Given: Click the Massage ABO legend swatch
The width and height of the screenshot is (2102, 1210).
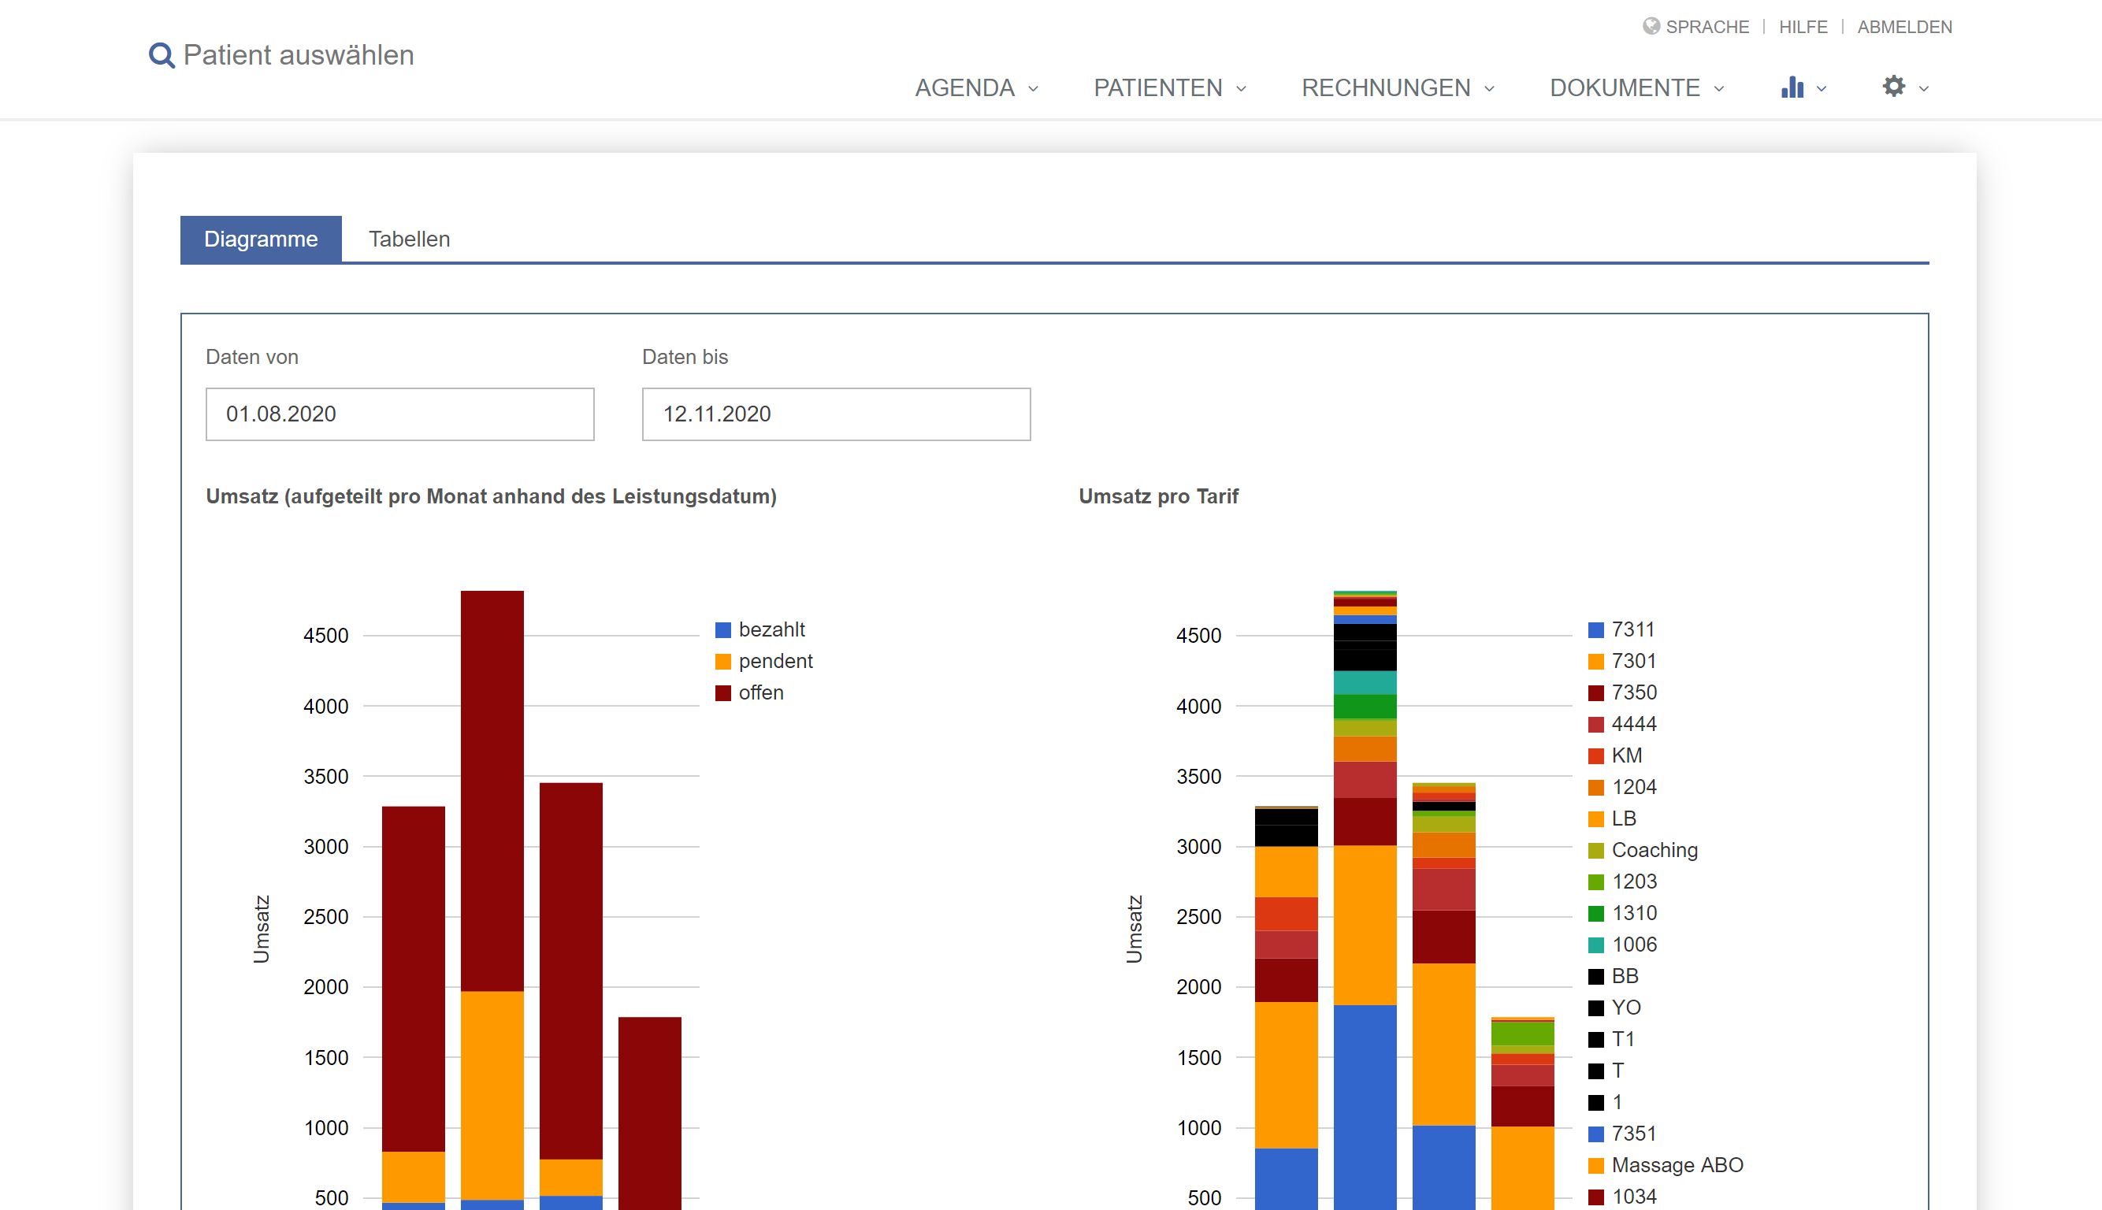Looking at the screenshot, I should pyautogui.click(x=1596, y=1166).
